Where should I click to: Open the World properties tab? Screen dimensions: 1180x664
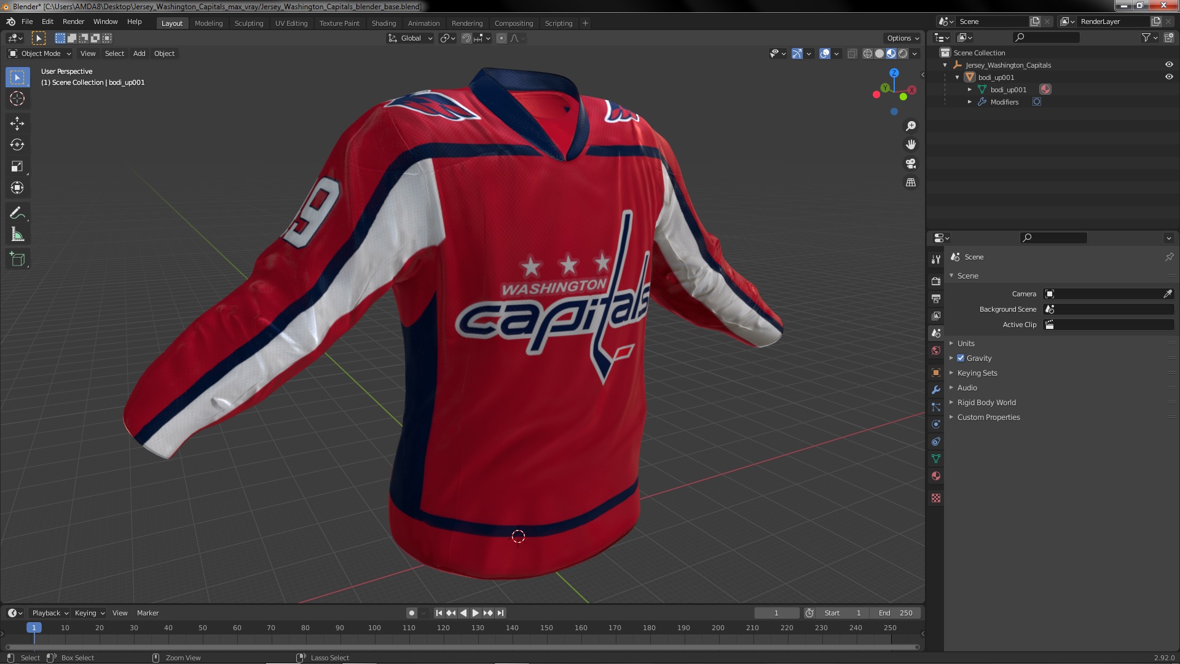pos(936,350)
